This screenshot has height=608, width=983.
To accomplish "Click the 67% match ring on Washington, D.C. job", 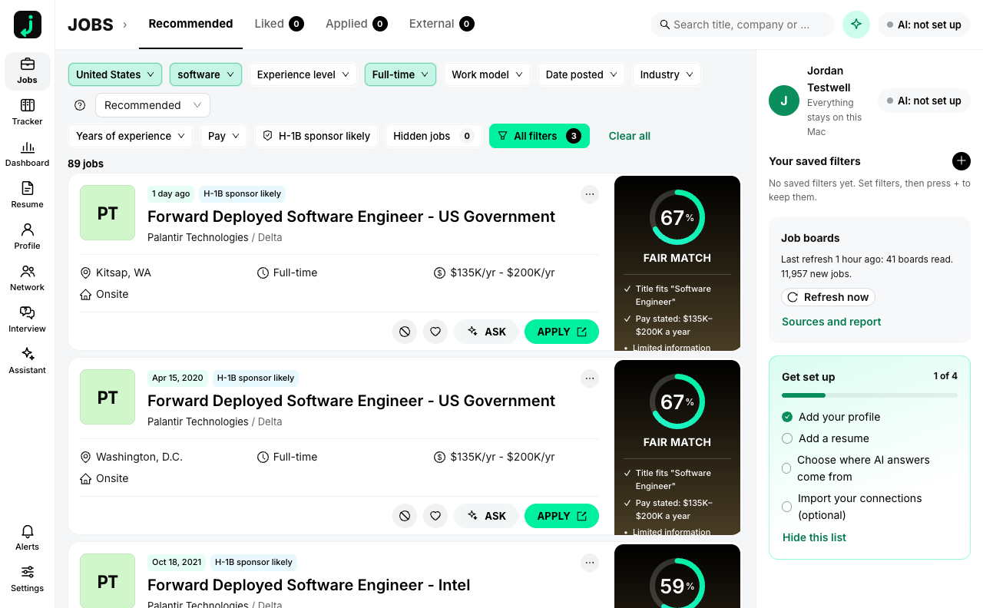I will [677, 401].
